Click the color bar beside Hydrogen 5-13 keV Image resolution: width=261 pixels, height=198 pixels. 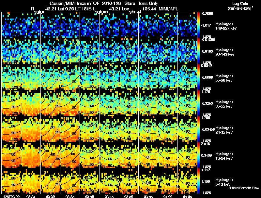click(198, 181)
